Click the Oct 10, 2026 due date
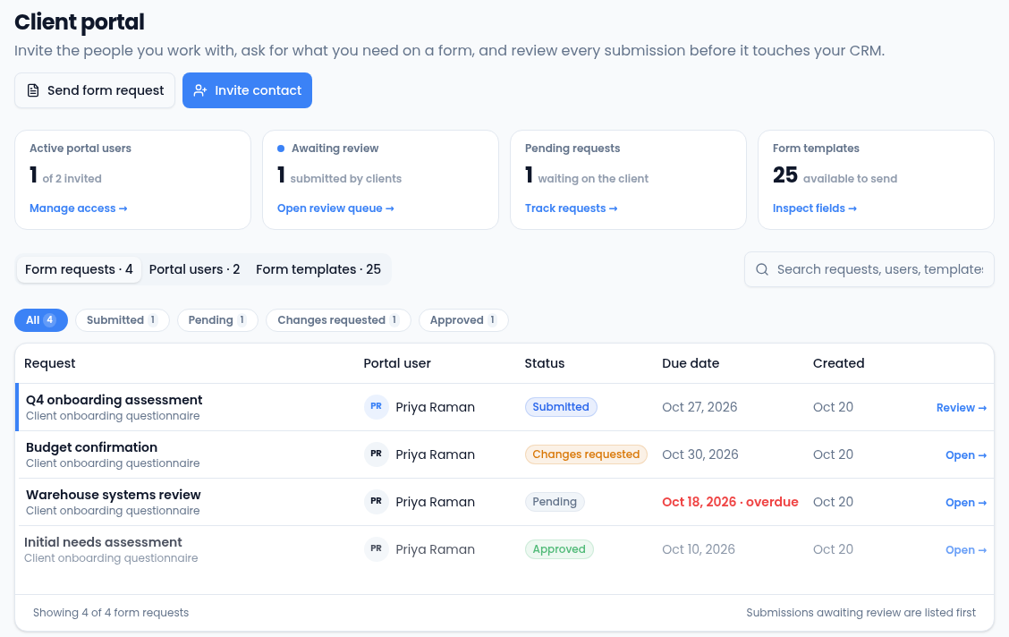 point(699,548)
